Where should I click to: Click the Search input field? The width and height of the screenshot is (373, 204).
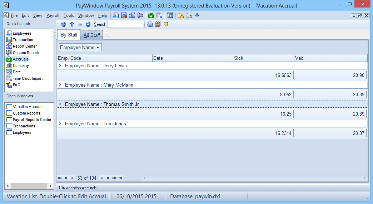(125, 24)
